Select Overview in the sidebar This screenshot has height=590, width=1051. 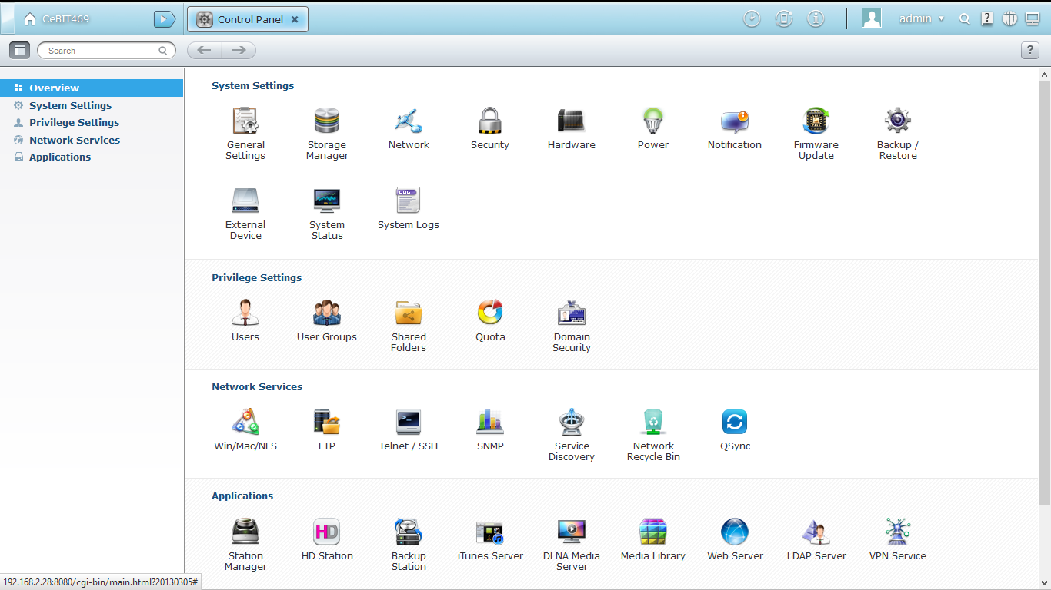[92, 88]
